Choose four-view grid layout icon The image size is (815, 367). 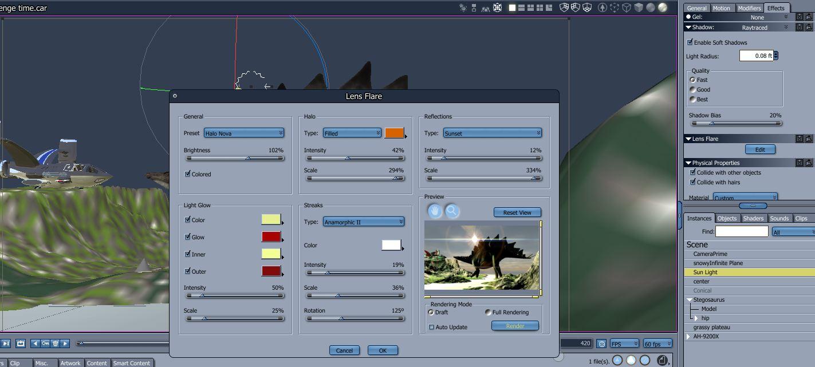(540, 7)
